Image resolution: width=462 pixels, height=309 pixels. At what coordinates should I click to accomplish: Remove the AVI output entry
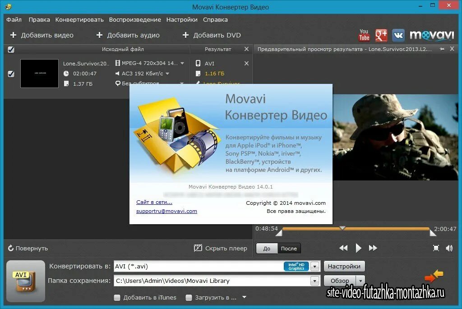[247, 63]
